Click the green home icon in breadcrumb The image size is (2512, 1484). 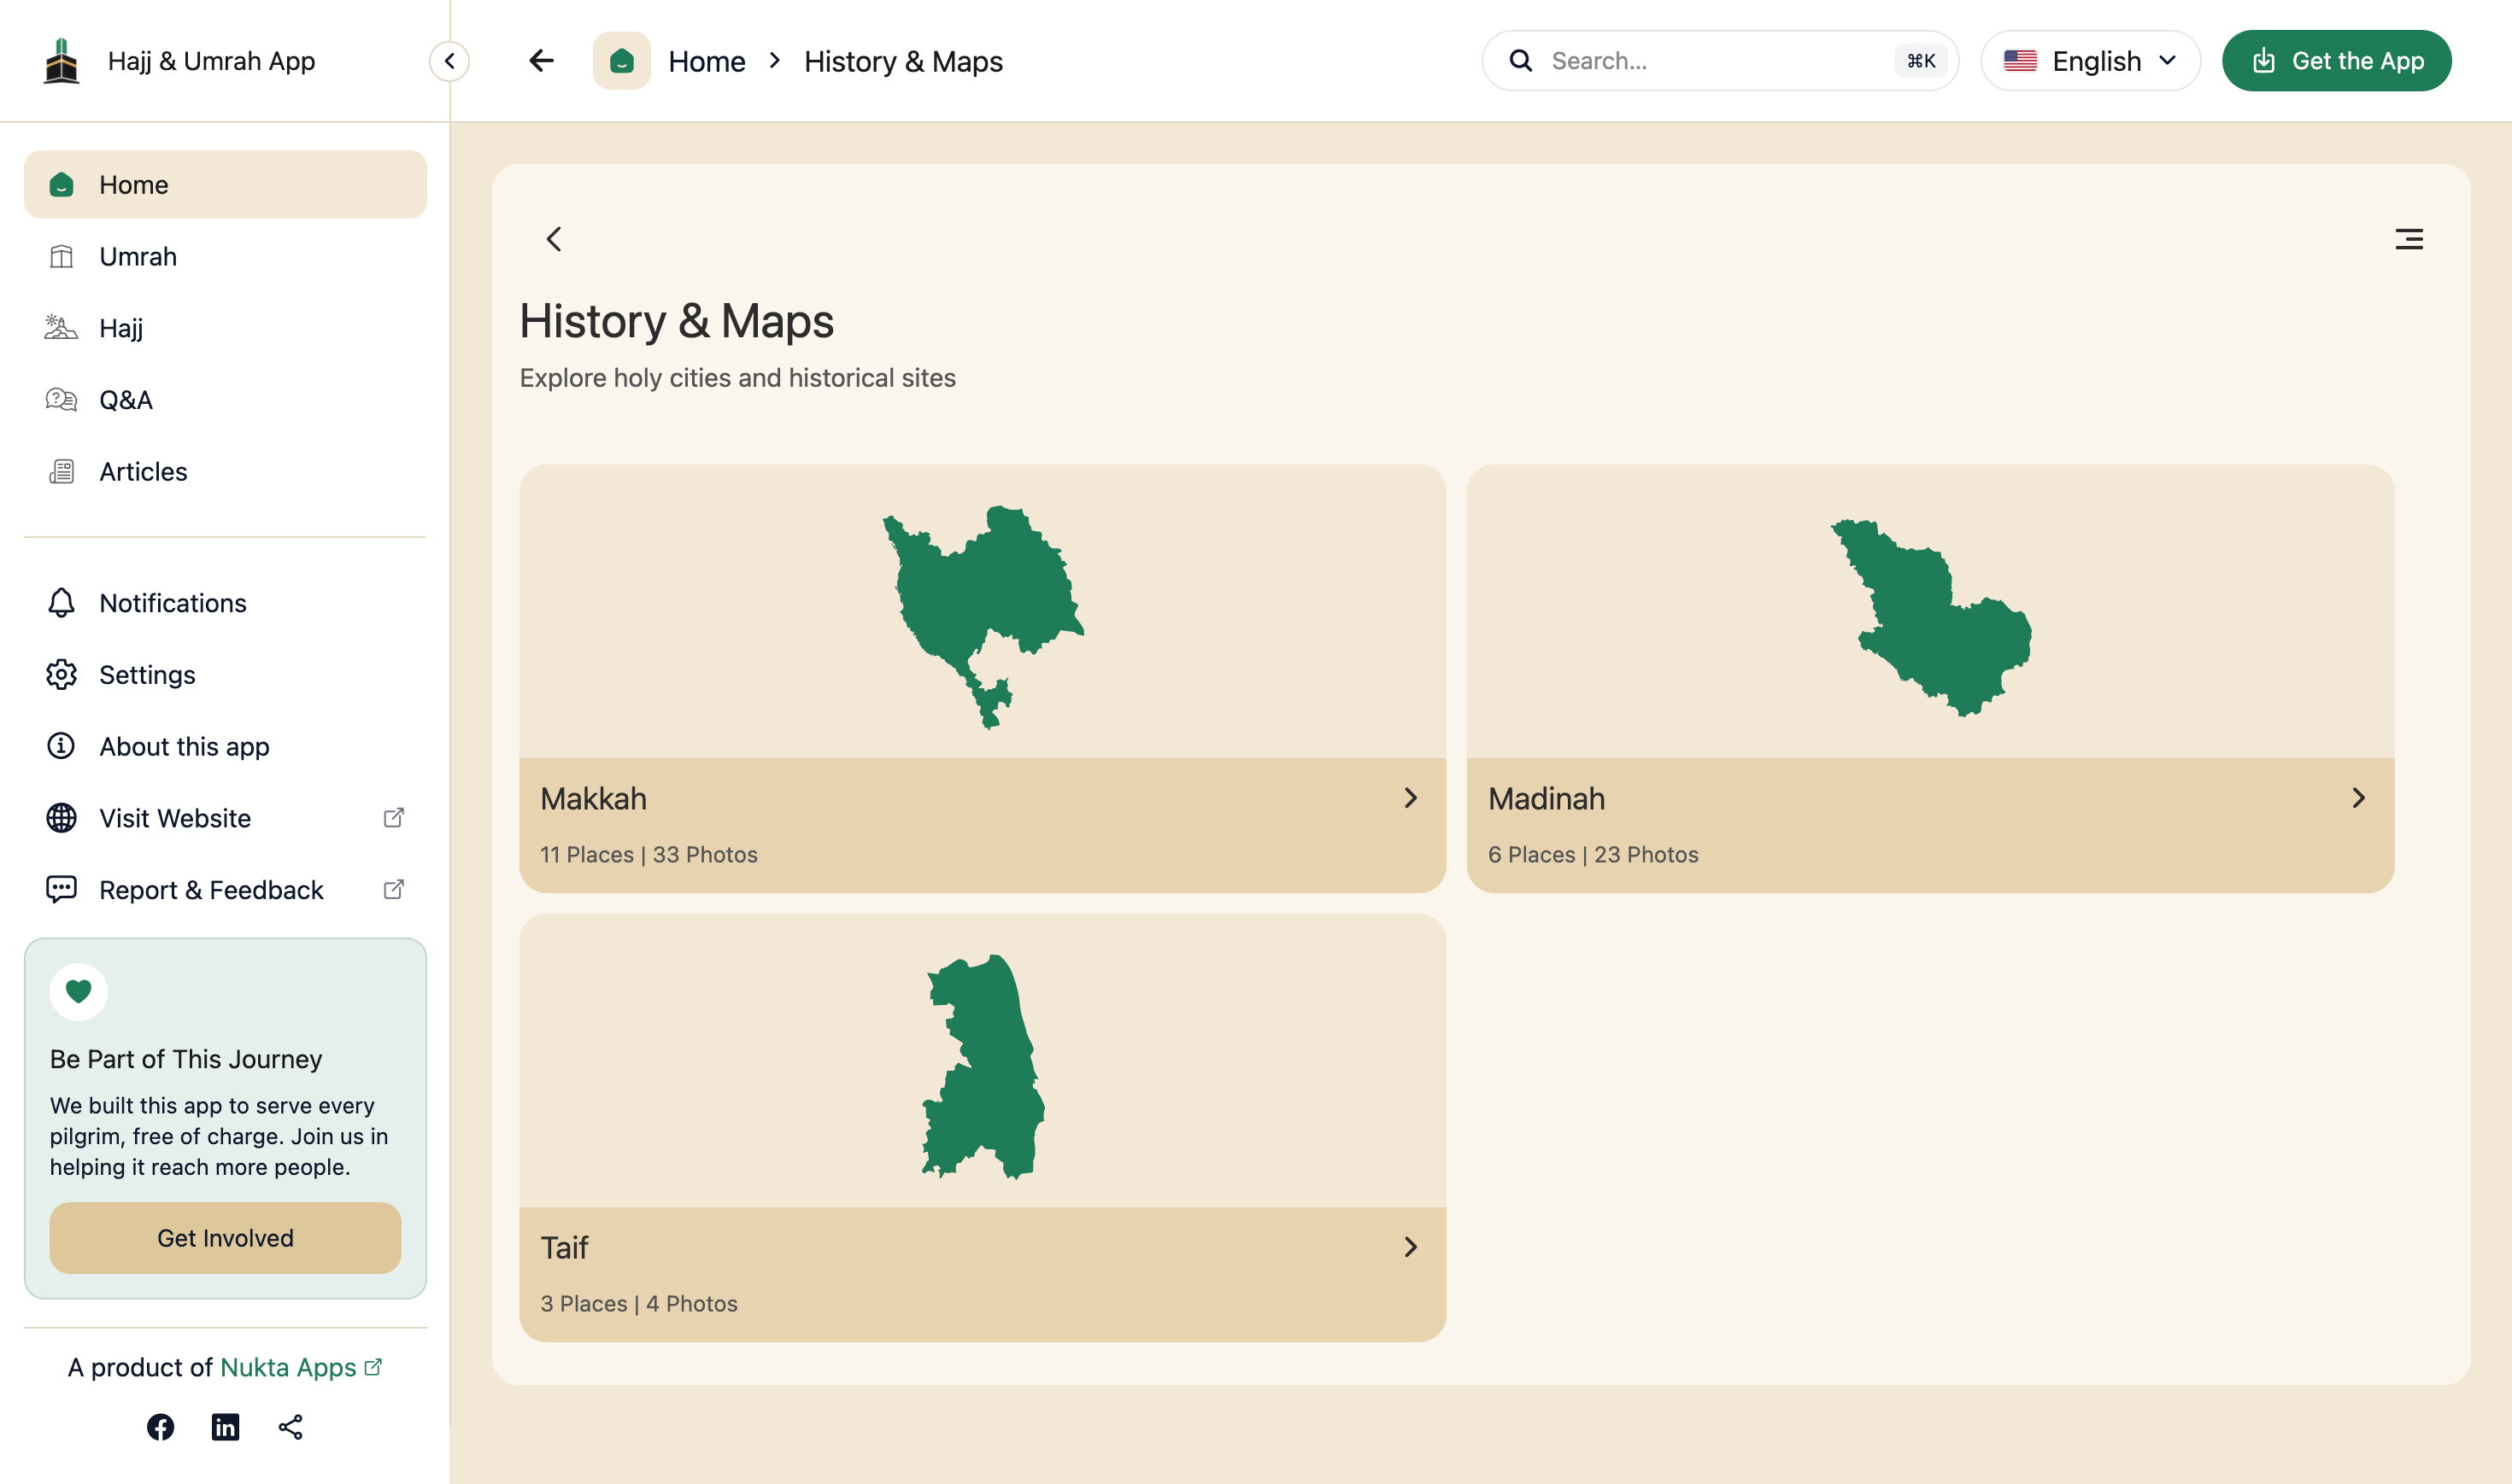[621, 61]
